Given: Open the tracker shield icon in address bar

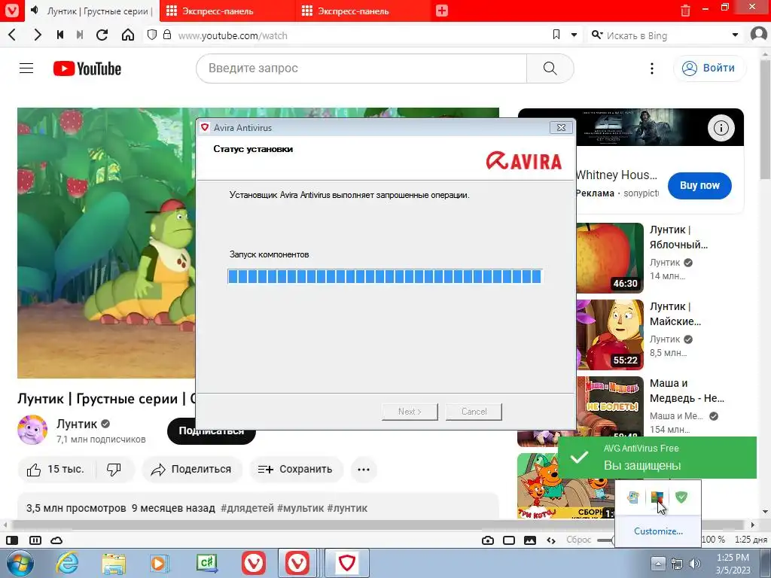Looking at the screenshot, I should pos(152,35).
